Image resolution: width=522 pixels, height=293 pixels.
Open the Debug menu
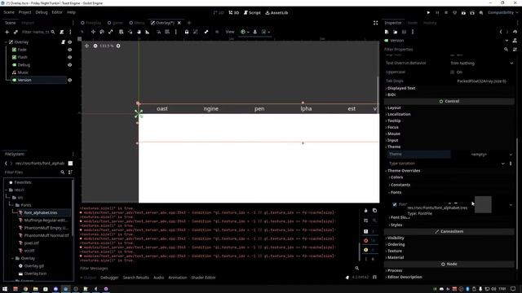click(42, 12)
